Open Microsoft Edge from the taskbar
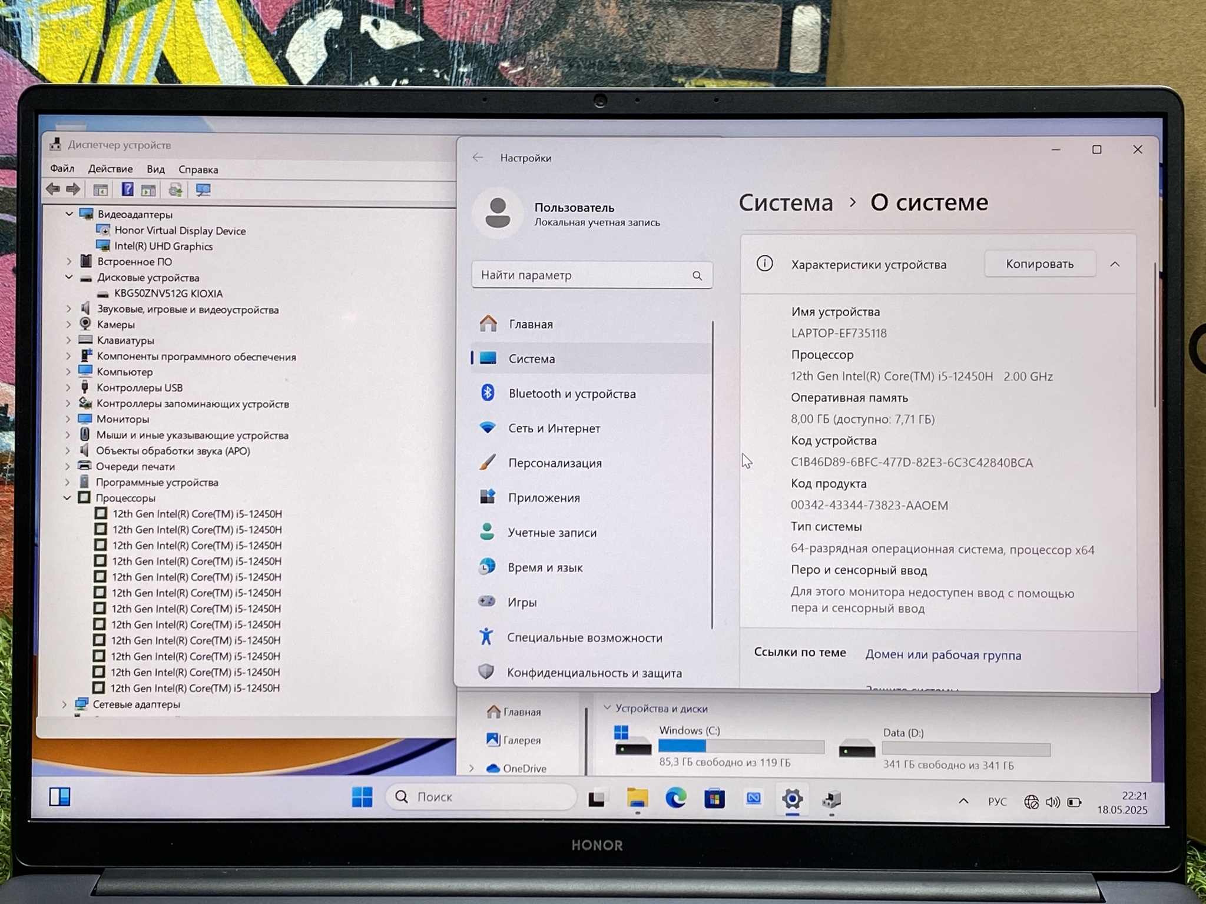Viewport: 1206px width, 904px height. tap(675, 799)
